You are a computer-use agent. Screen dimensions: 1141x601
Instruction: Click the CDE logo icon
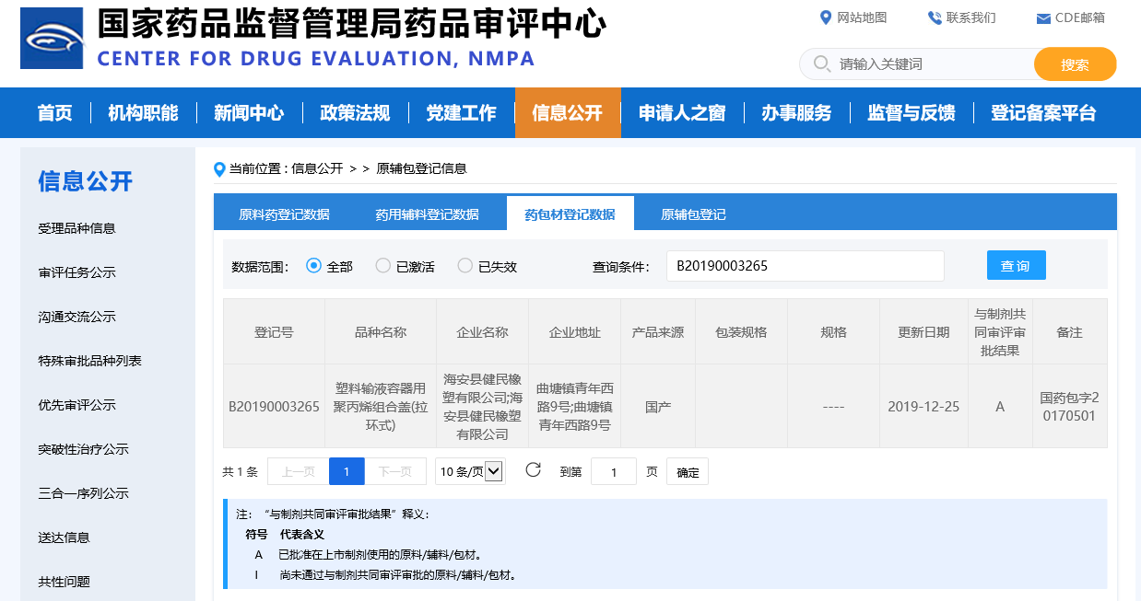(52, 39)
